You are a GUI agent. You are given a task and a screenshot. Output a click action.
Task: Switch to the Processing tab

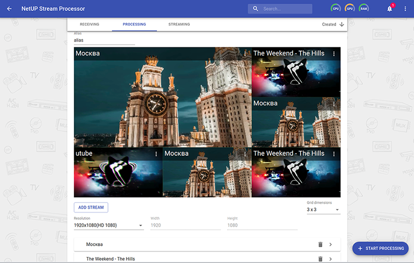point(134,24)
